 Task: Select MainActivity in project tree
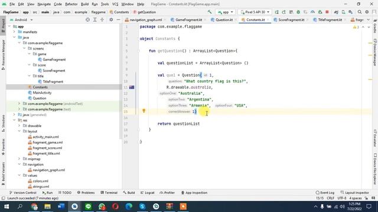pyautogui.click(x=42, y=92)
